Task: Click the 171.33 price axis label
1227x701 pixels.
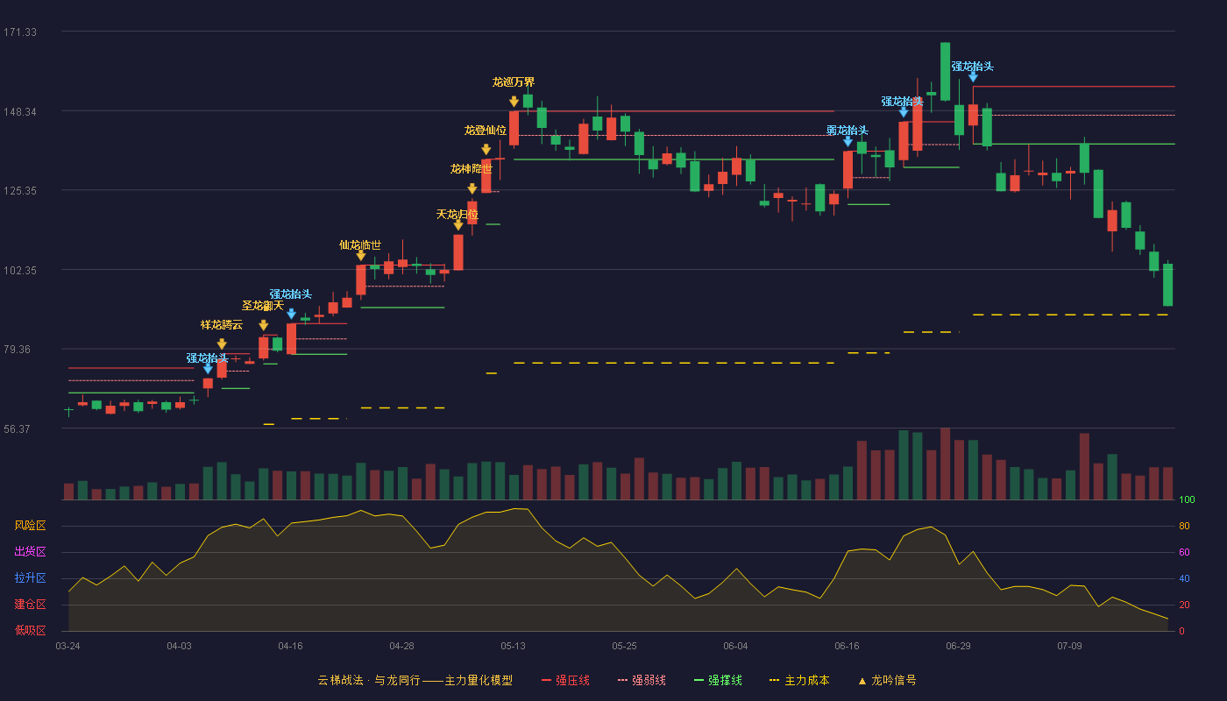Action: pos(20,32)
